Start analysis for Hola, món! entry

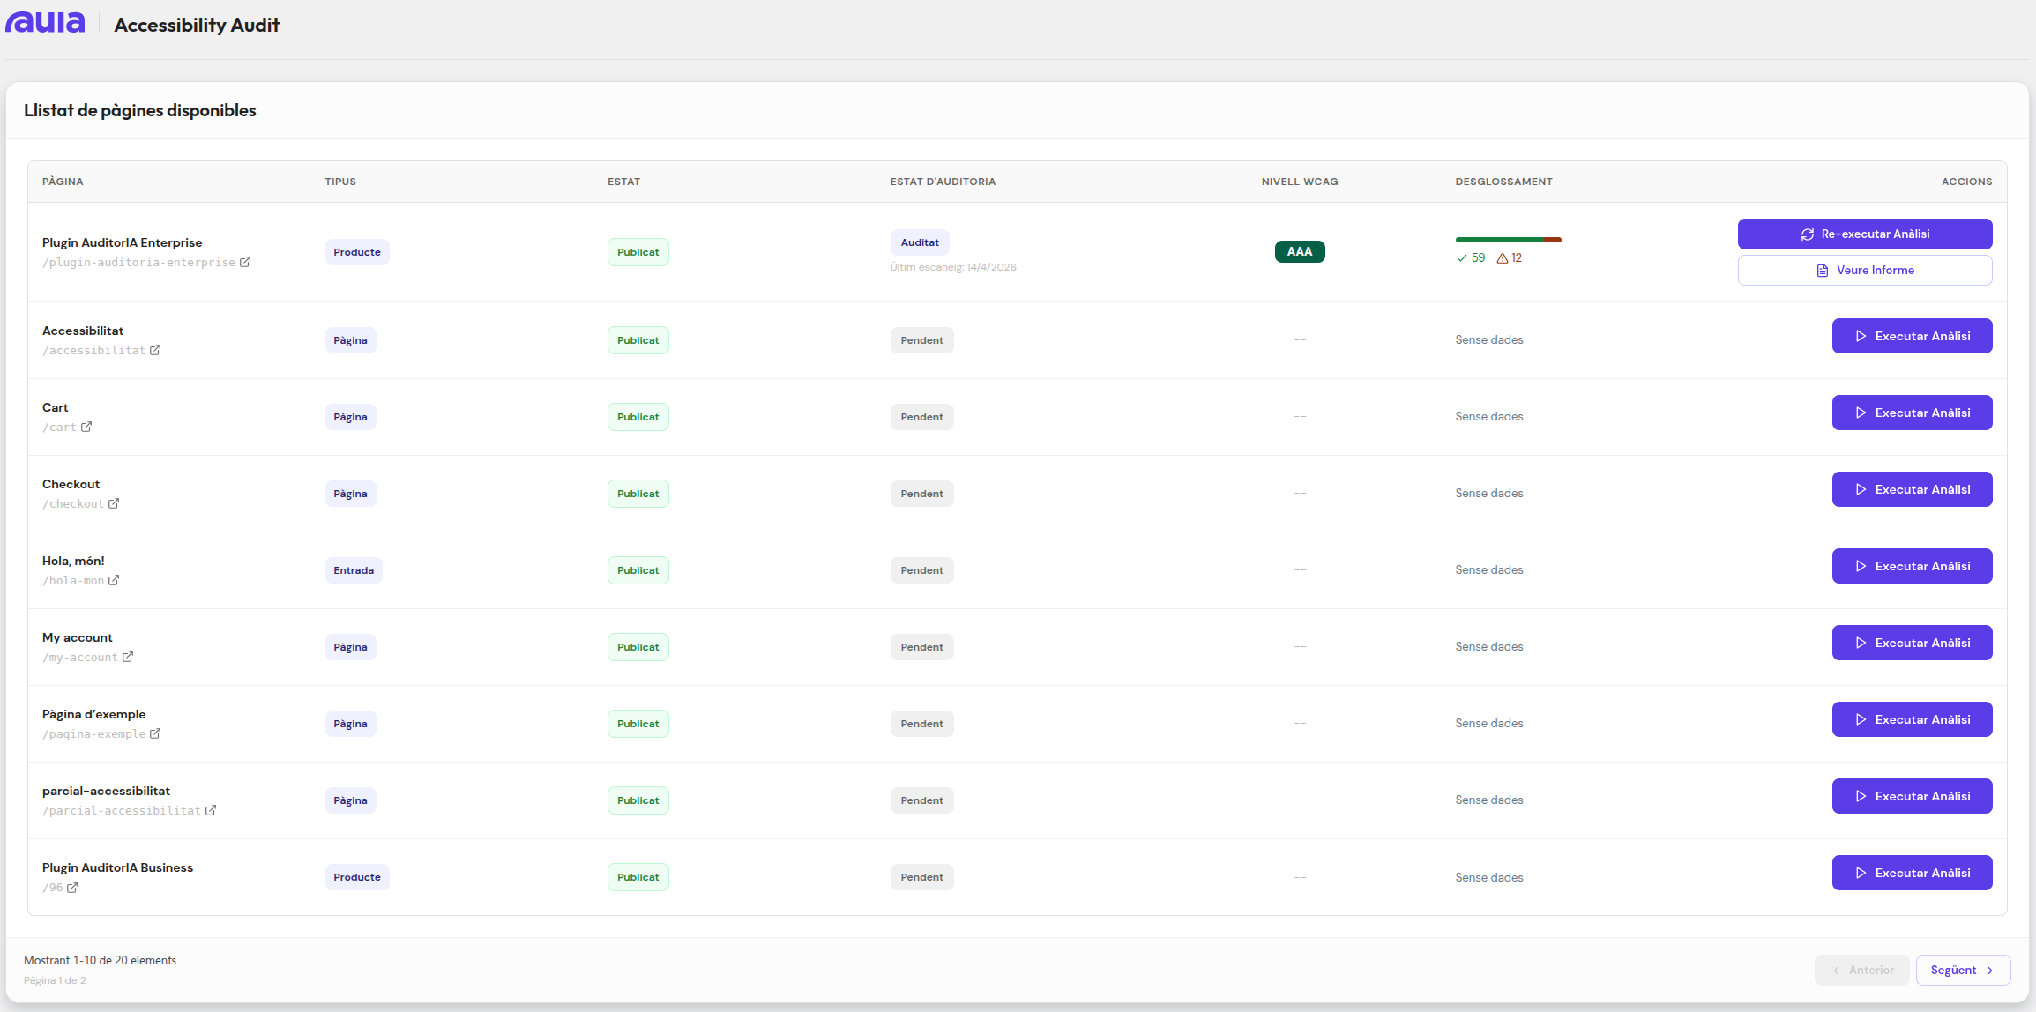coord(1913,566)
